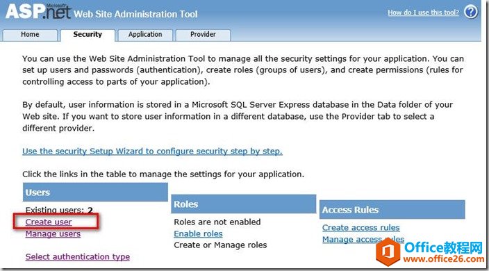This screenshot has height=271, width=489.
Task: Click the Create user link
Action: coord(49,222)
